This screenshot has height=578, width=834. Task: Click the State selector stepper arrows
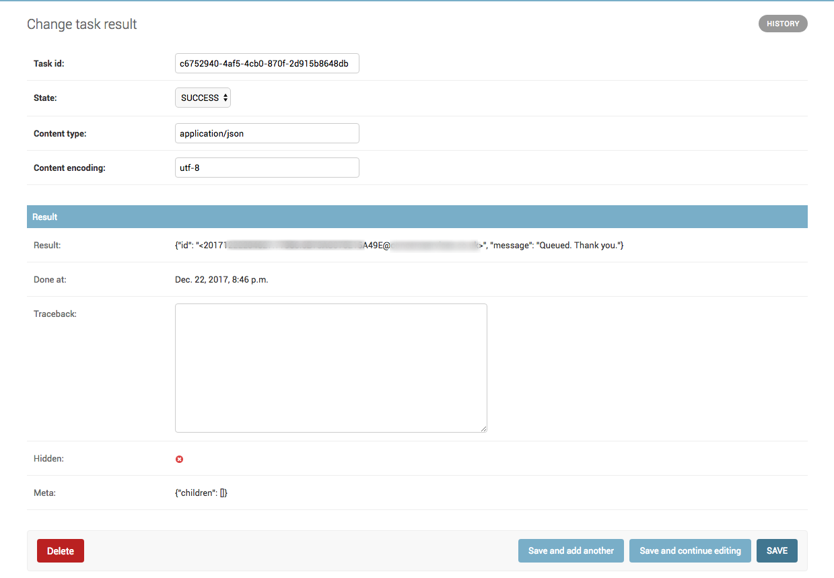224,97
